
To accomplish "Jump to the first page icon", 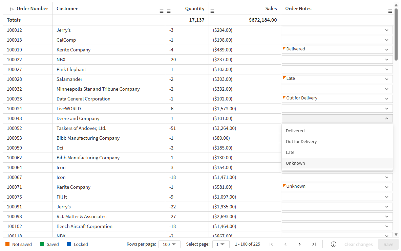I will pyautogui.click(x=271, y=244).
